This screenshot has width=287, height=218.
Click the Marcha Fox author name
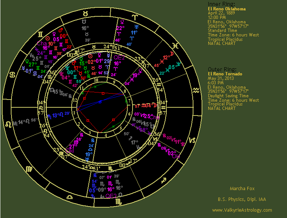pyautogui.click(x=242, y=189)
